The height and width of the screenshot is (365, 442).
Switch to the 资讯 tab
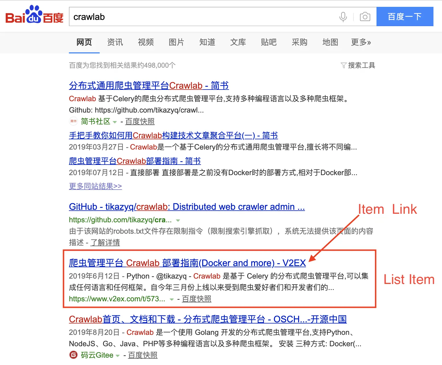pos(115,42)
